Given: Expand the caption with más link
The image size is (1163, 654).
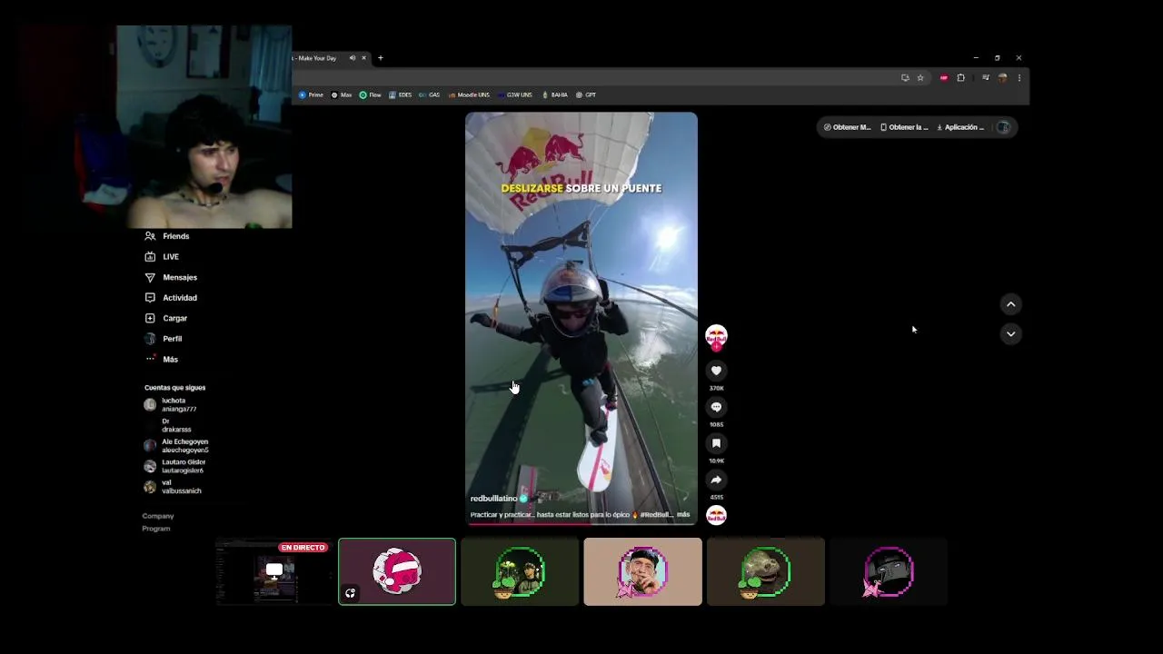Looking at the screenshot, I should click(x=683, y=514).
